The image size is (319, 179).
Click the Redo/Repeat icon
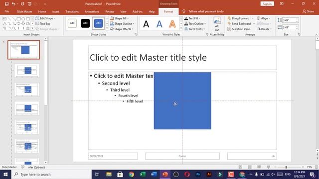click(x=22, y=4)
